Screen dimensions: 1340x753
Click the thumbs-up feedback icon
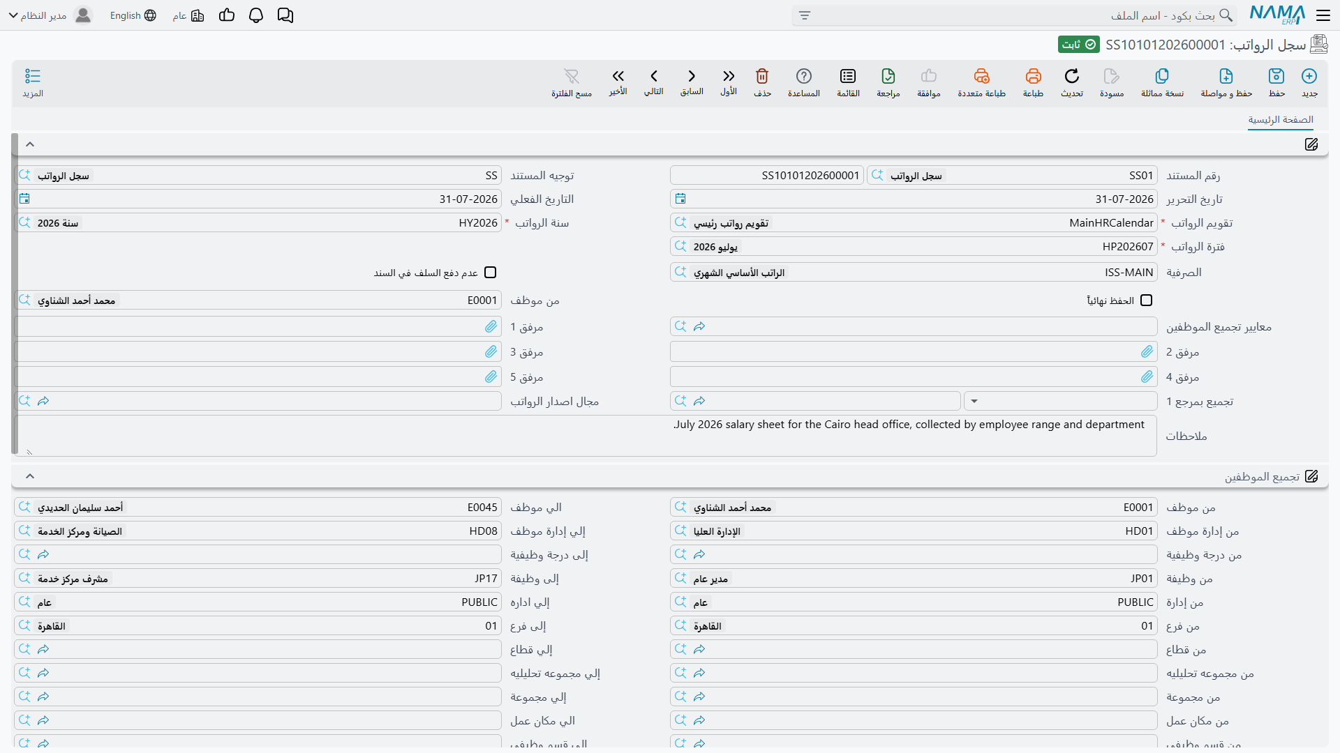227,15
